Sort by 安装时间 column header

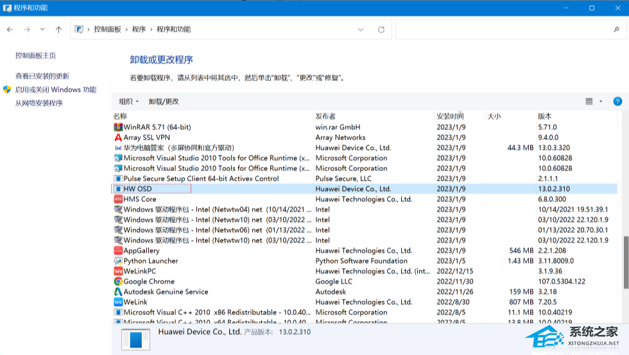[450, 116]
